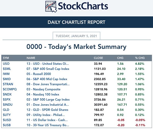Click the $INDU symbol link
The image size is (153, 129).
(8, 105)
